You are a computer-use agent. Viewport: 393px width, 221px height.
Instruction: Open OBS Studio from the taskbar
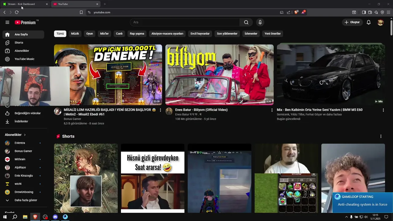pyautogui.click(x=45, y=217)
